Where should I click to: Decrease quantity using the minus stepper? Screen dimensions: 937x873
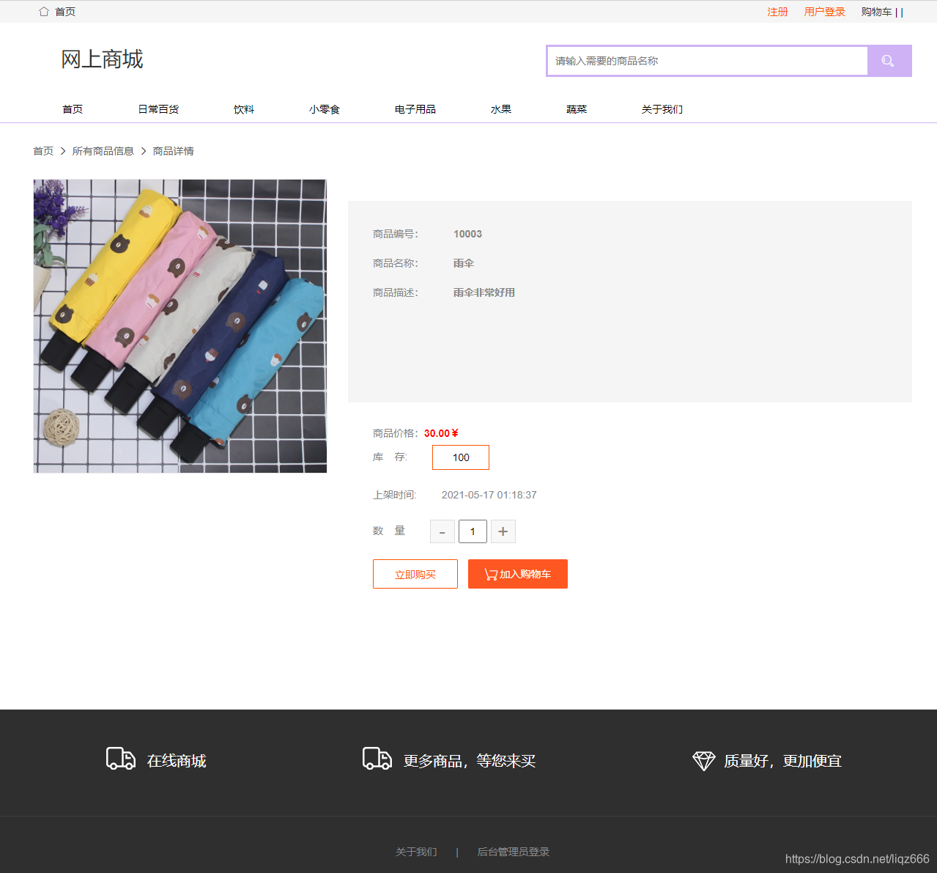[x=442, y=531]
